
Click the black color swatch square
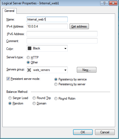pos(30,48)
